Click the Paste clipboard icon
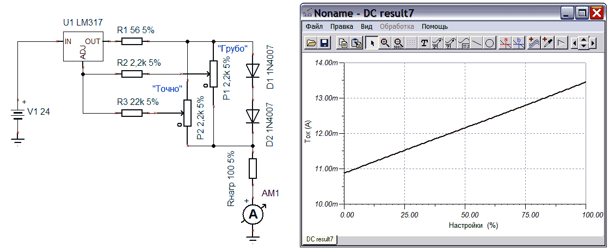 coord(356,43)
